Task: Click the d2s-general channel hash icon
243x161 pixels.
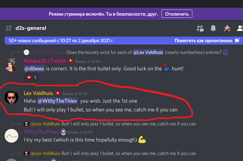Action: [8, 28]
